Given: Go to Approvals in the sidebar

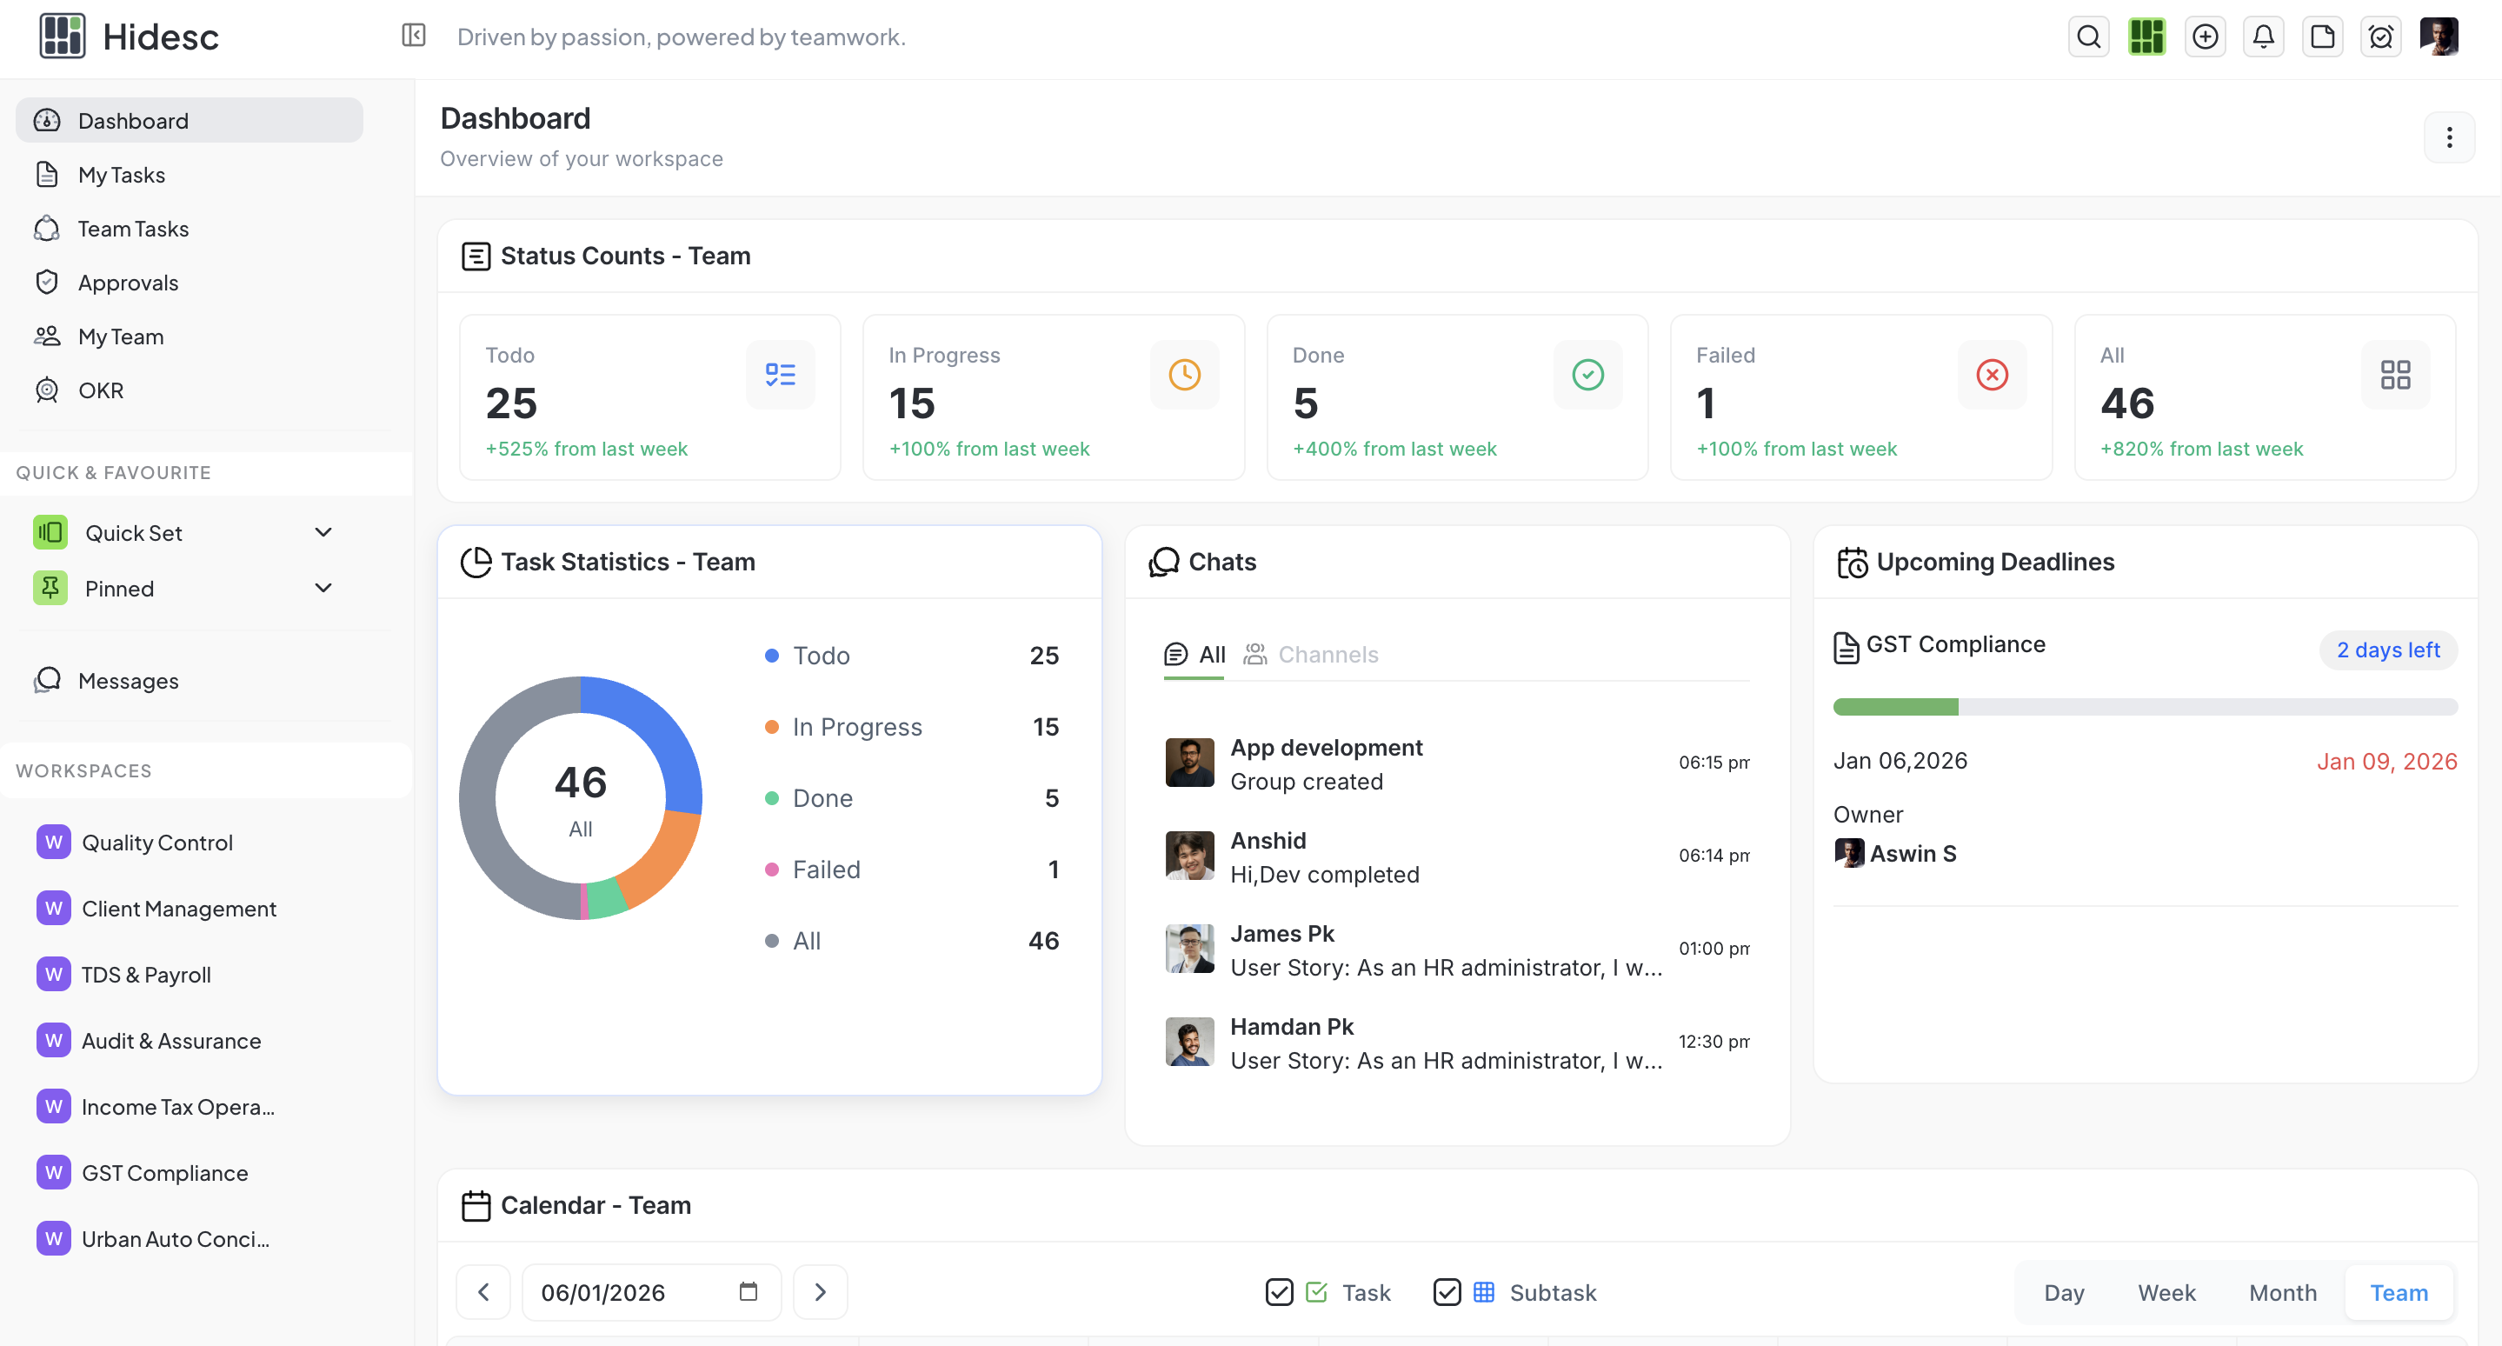Looking at the screenshot, I should [x=128, y=282].
